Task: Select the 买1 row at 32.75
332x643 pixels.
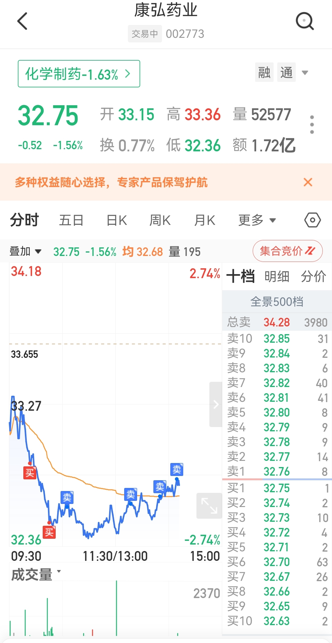Action: (x=277, y=488)
